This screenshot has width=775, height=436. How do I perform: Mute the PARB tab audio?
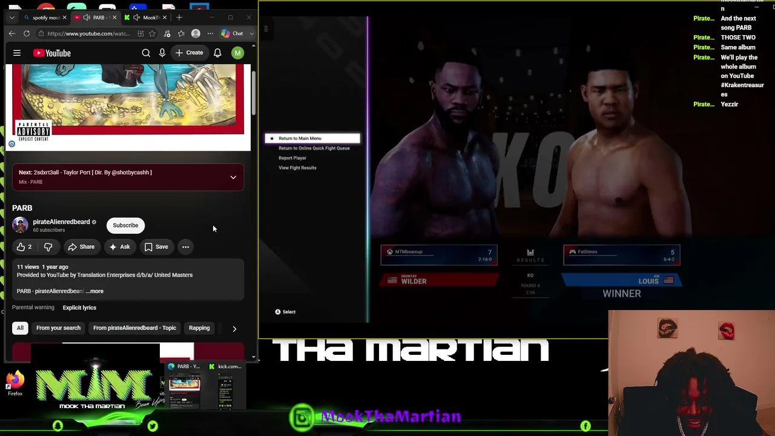(x=87, y=18)
